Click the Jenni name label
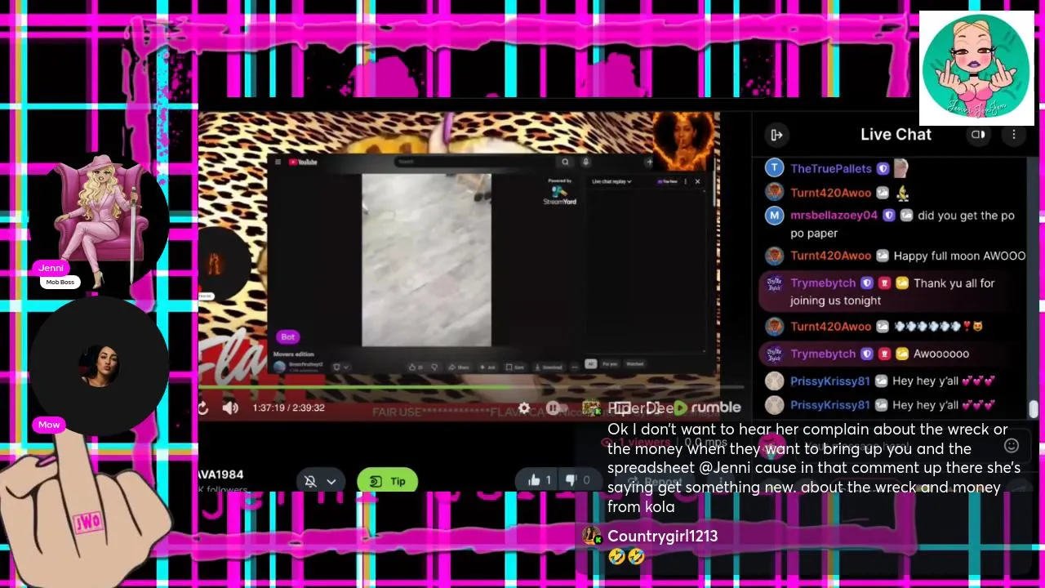 [51, 268]
